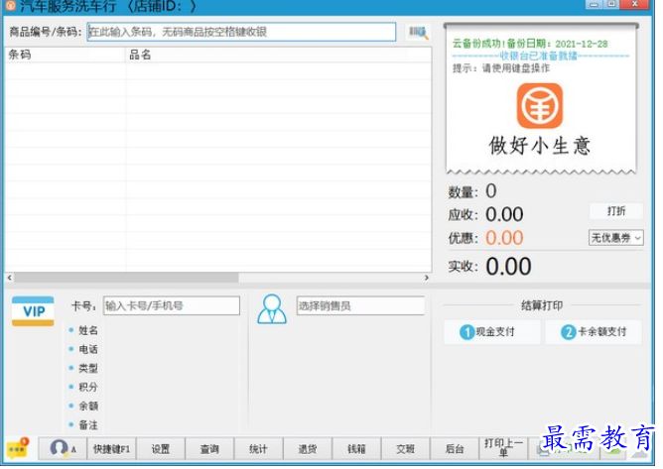
Task: Click the 提示：请使用键盘操作 hint text
Action: [x=501, y=68]
